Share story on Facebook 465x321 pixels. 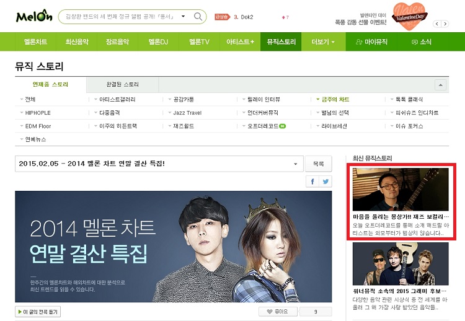coord(312,182)
